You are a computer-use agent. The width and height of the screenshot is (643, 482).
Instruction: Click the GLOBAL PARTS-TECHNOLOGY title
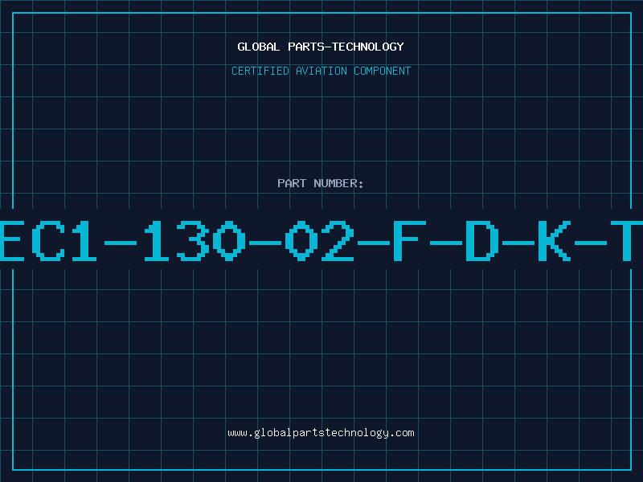pyautogui.click(x=321, y=47)
